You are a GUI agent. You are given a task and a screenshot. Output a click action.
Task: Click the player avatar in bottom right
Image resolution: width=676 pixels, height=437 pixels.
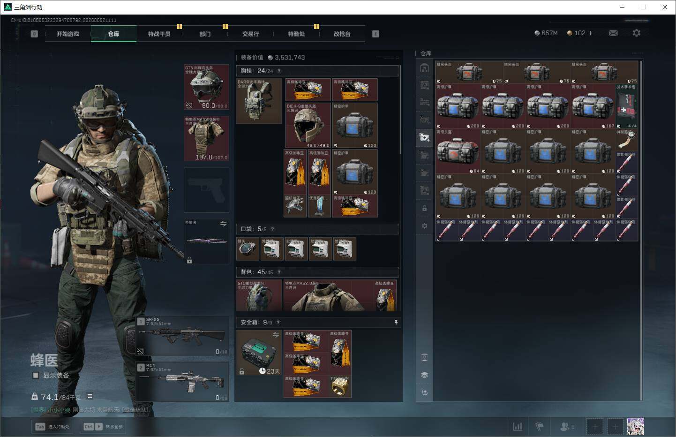(636, 427)
